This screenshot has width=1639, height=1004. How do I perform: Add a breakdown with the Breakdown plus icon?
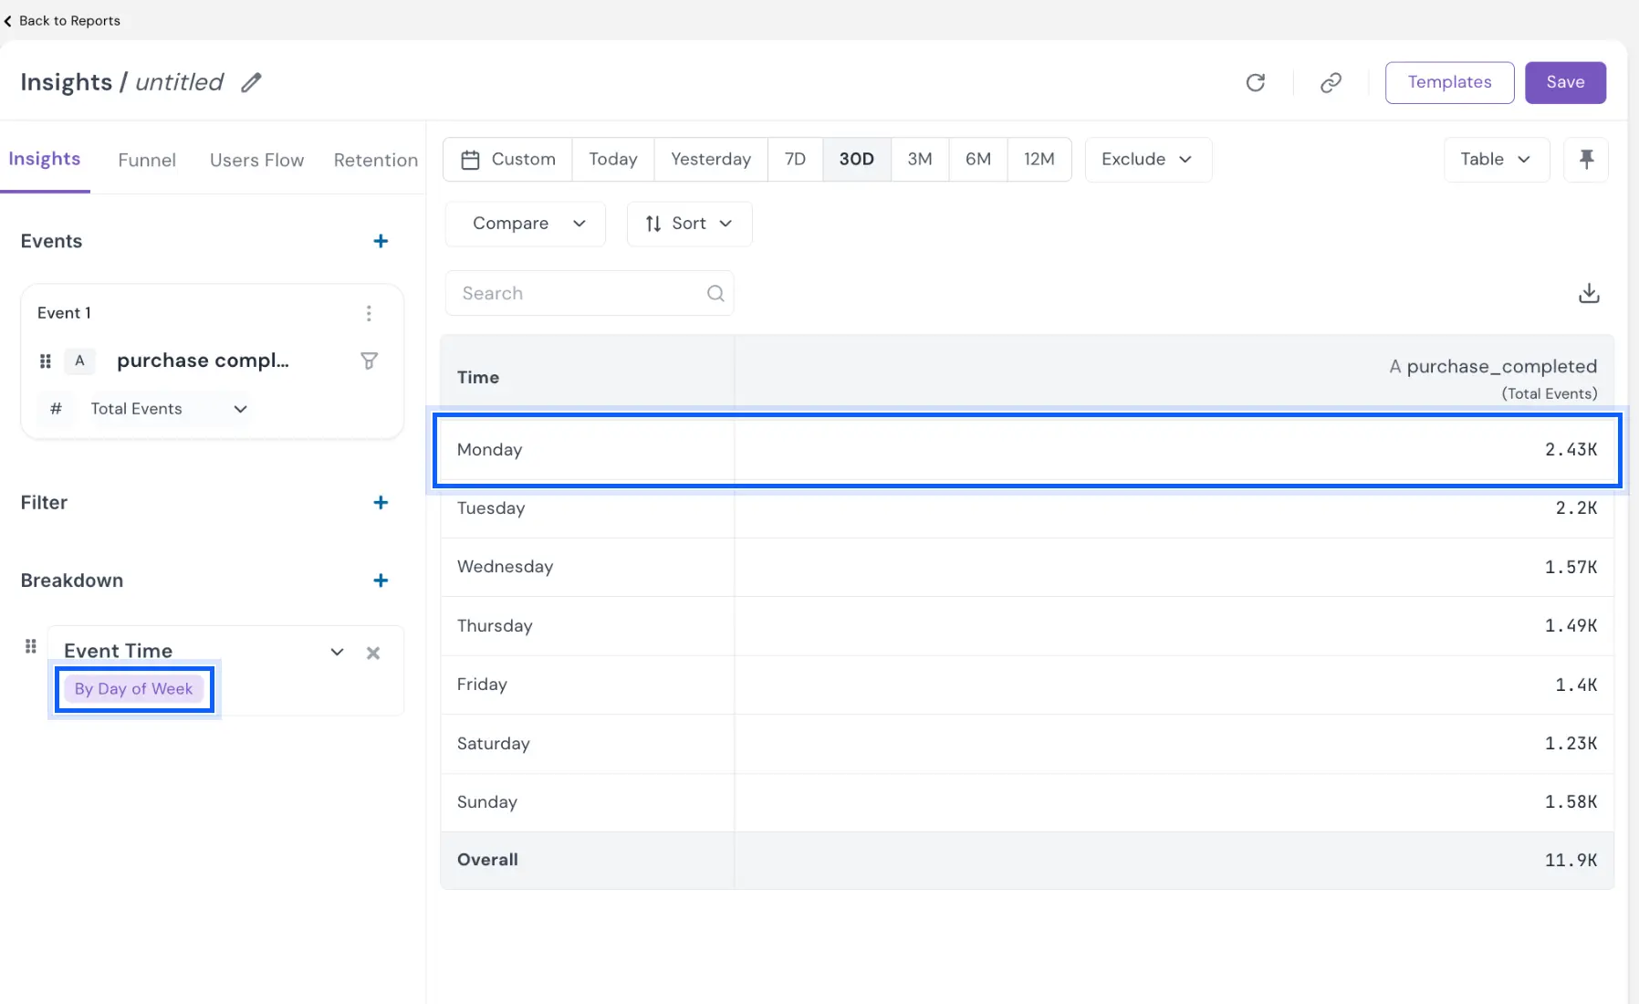click(381, 580)
